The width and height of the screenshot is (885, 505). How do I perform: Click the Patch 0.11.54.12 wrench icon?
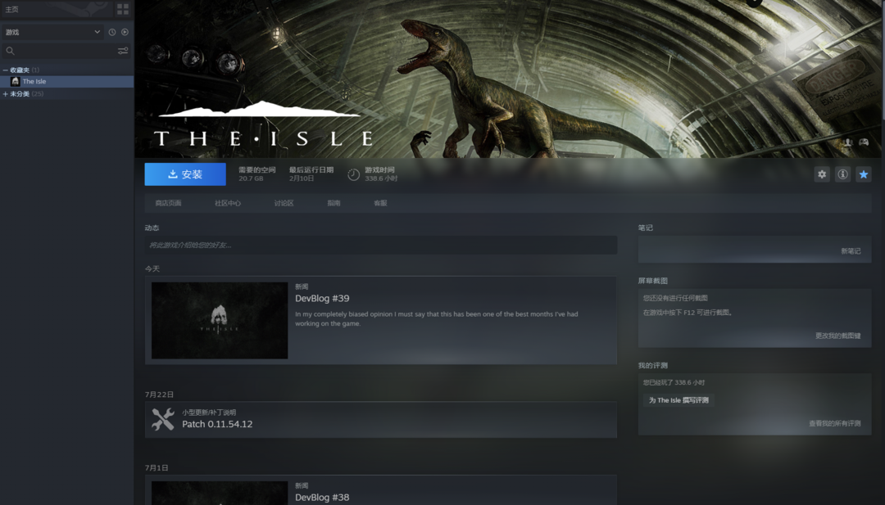pyautogui.click(x=163, y=419)
